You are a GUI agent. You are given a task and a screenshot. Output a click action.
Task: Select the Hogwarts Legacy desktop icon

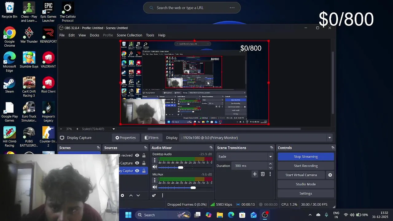[48, 112]
